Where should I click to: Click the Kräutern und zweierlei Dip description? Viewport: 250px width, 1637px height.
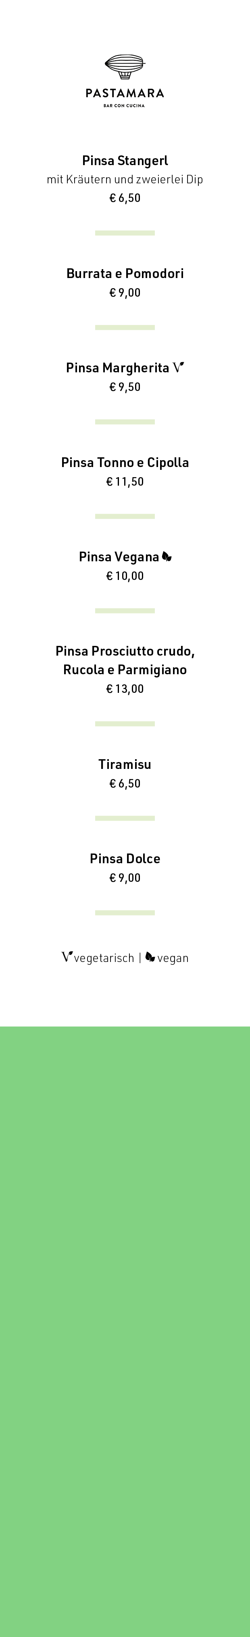(125, 179)
